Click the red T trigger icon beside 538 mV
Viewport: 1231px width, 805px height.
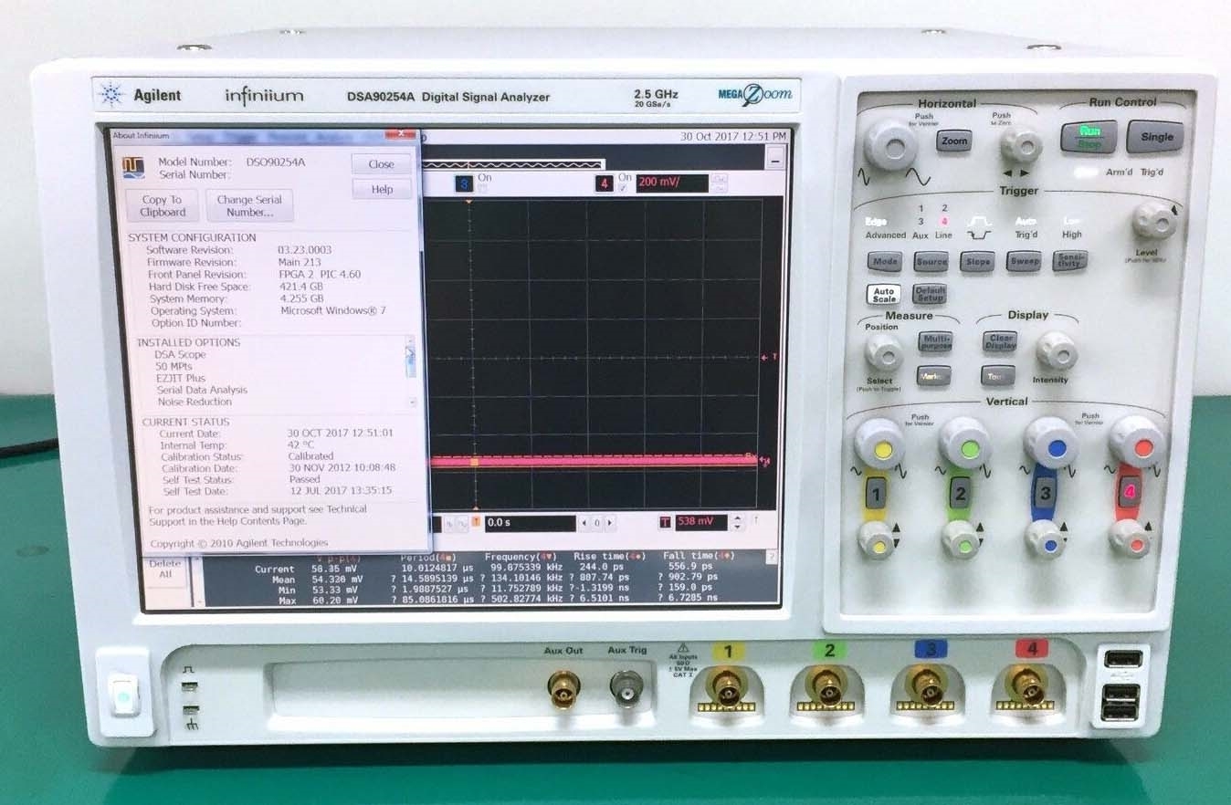[x=664, y=523]
